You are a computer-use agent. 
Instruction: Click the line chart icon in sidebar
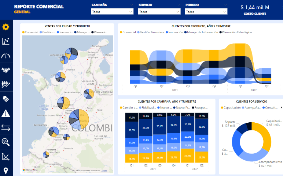[x=6, y=41]
